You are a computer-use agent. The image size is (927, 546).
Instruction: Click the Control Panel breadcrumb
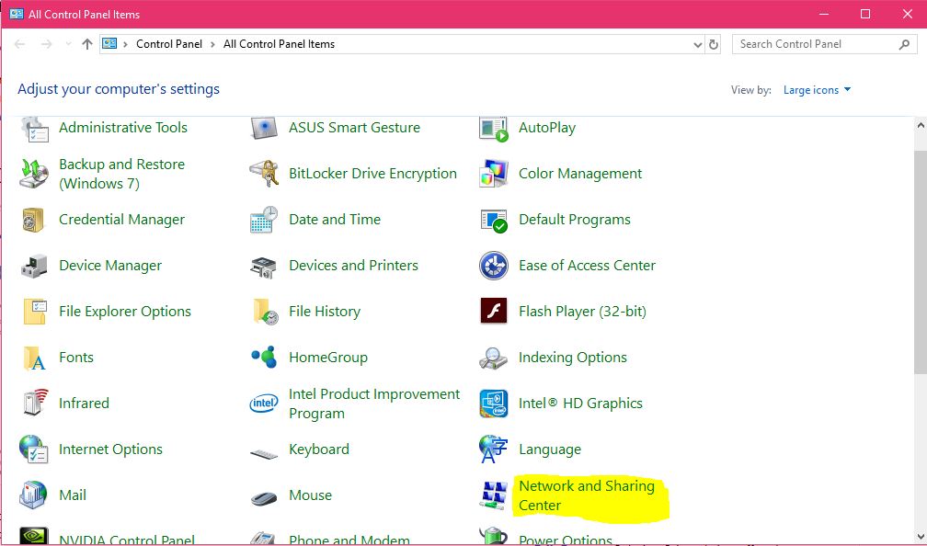[169, 44]
